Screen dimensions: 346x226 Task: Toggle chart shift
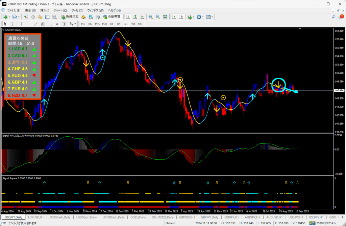pyautogui.click(x=181, y=17)
